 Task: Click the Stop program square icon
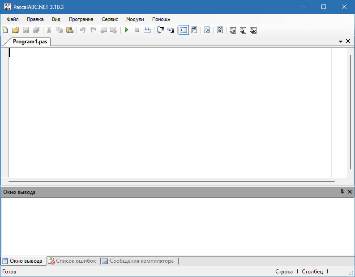coord(137,30)
